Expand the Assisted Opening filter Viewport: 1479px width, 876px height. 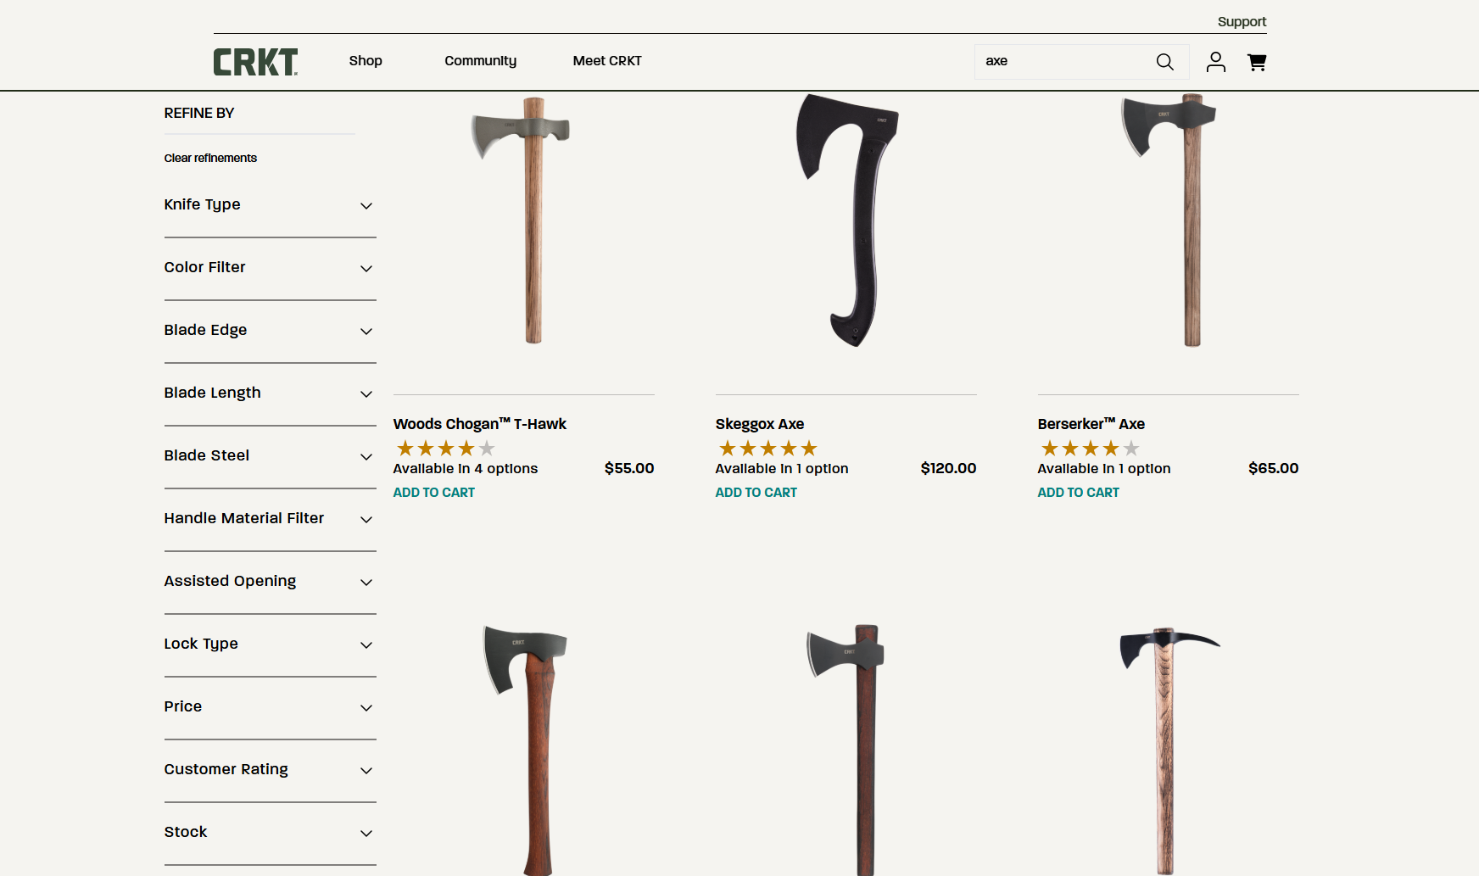click(x=270, y=582)
